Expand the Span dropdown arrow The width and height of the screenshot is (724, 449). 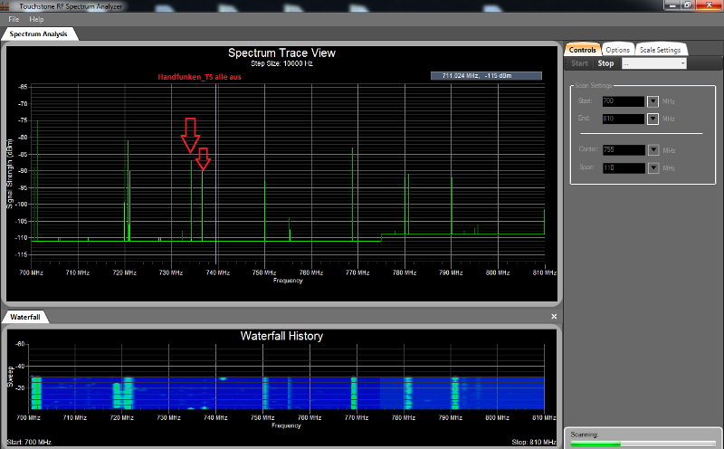tap(653, 167)
